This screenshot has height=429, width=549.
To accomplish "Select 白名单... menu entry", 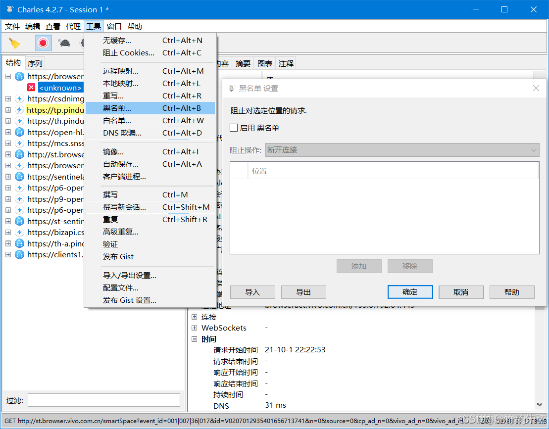I will point(150,120).
